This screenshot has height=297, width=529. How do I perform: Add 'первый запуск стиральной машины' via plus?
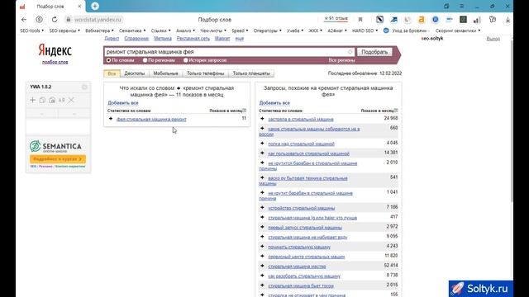coord(262,227)
